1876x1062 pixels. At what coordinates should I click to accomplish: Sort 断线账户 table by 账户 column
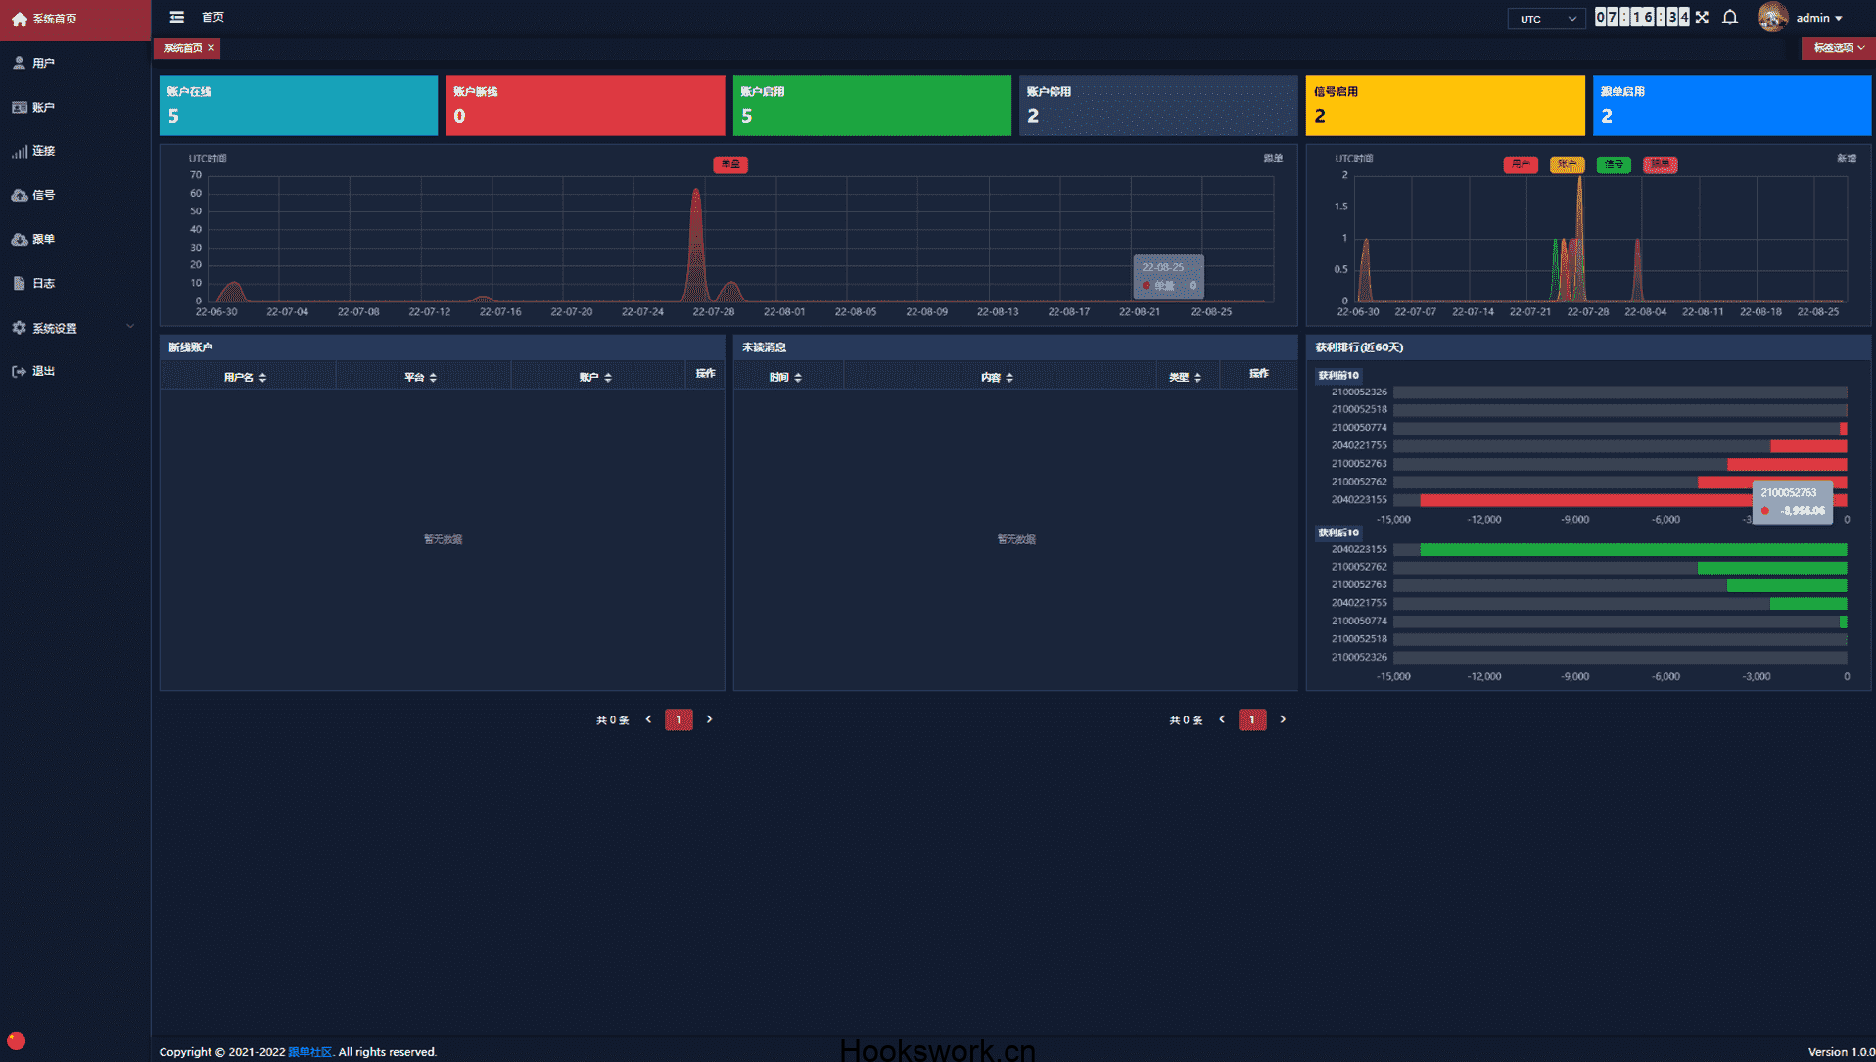click(x=608, y=378)
